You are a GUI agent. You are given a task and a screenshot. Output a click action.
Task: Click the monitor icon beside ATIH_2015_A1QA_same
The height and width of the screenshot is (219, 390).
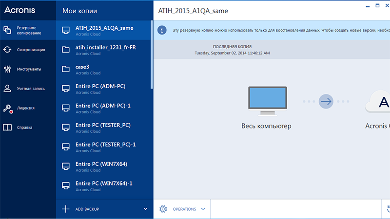[66, 30]
